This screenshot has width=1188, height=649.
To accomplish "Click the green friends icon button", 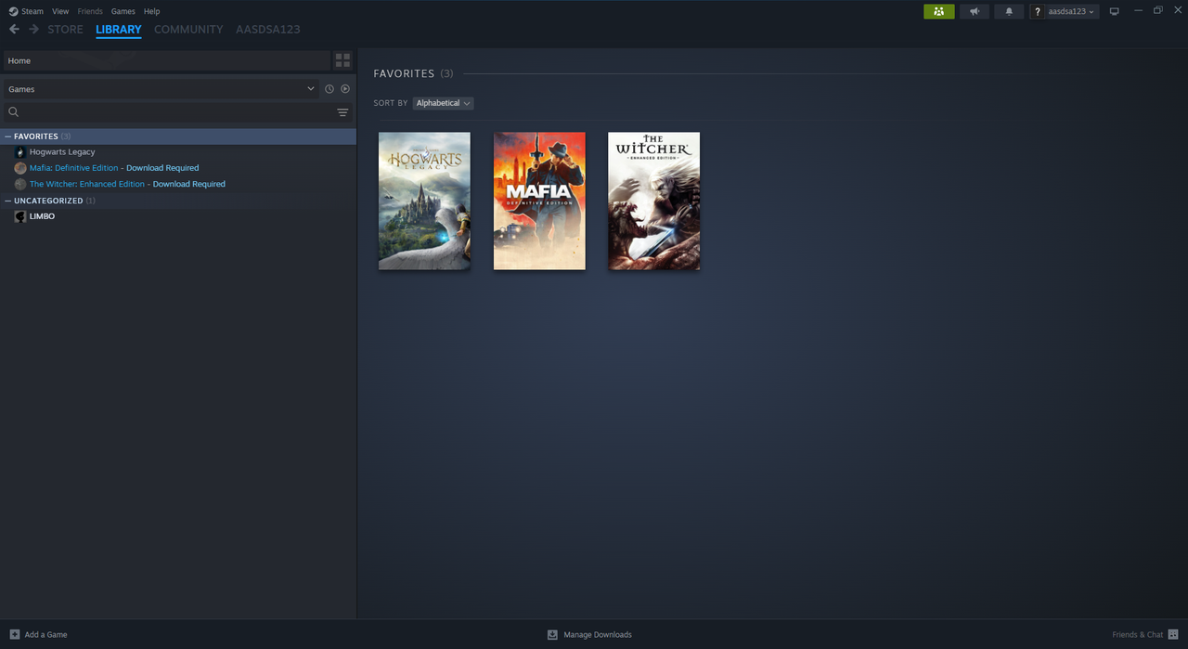I will 939,11.
